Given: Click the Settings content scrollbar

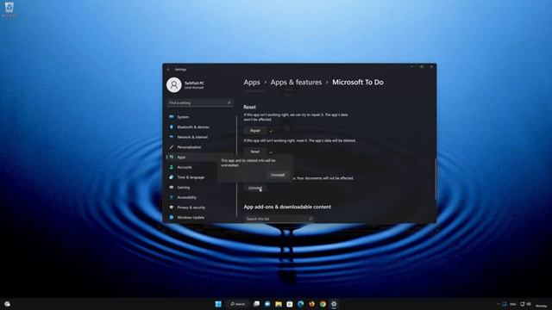Looking at the screenshot, I should (x=436, y=179).
